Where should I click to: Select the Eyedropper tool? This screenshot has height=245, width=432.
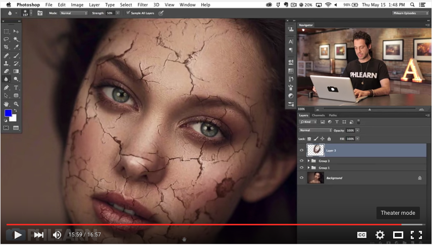16,47
